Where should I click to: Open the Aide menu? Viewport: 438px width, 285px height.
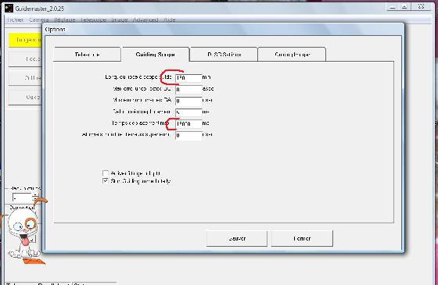(x=170, y=20)
